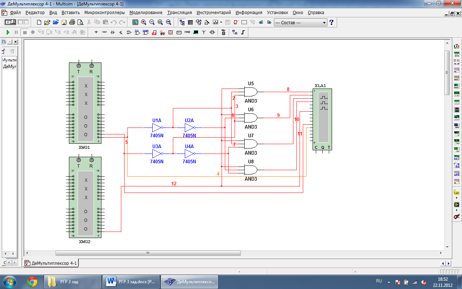This screenshot has width=462, height=289.
Task: Select the ДеМультиплексор 4-1 sheet tab
Action: (51, 263)
